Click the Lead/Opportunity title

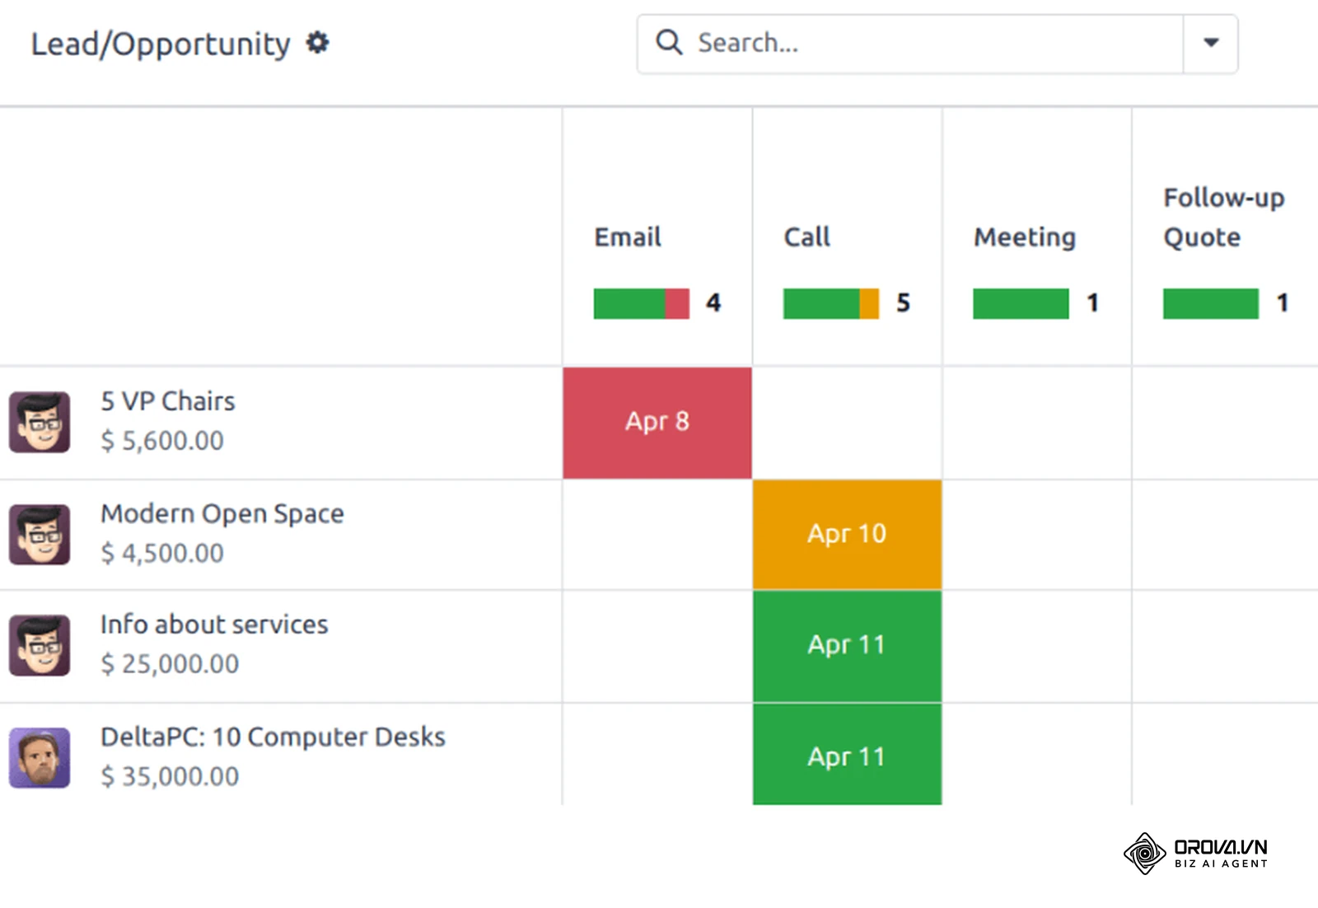click(x=161, y=44)
